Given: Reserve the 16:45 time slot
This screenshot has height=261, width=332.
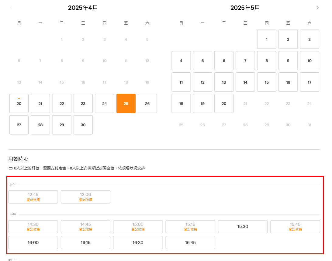Looking at the screenshot, I should point(190,242).
